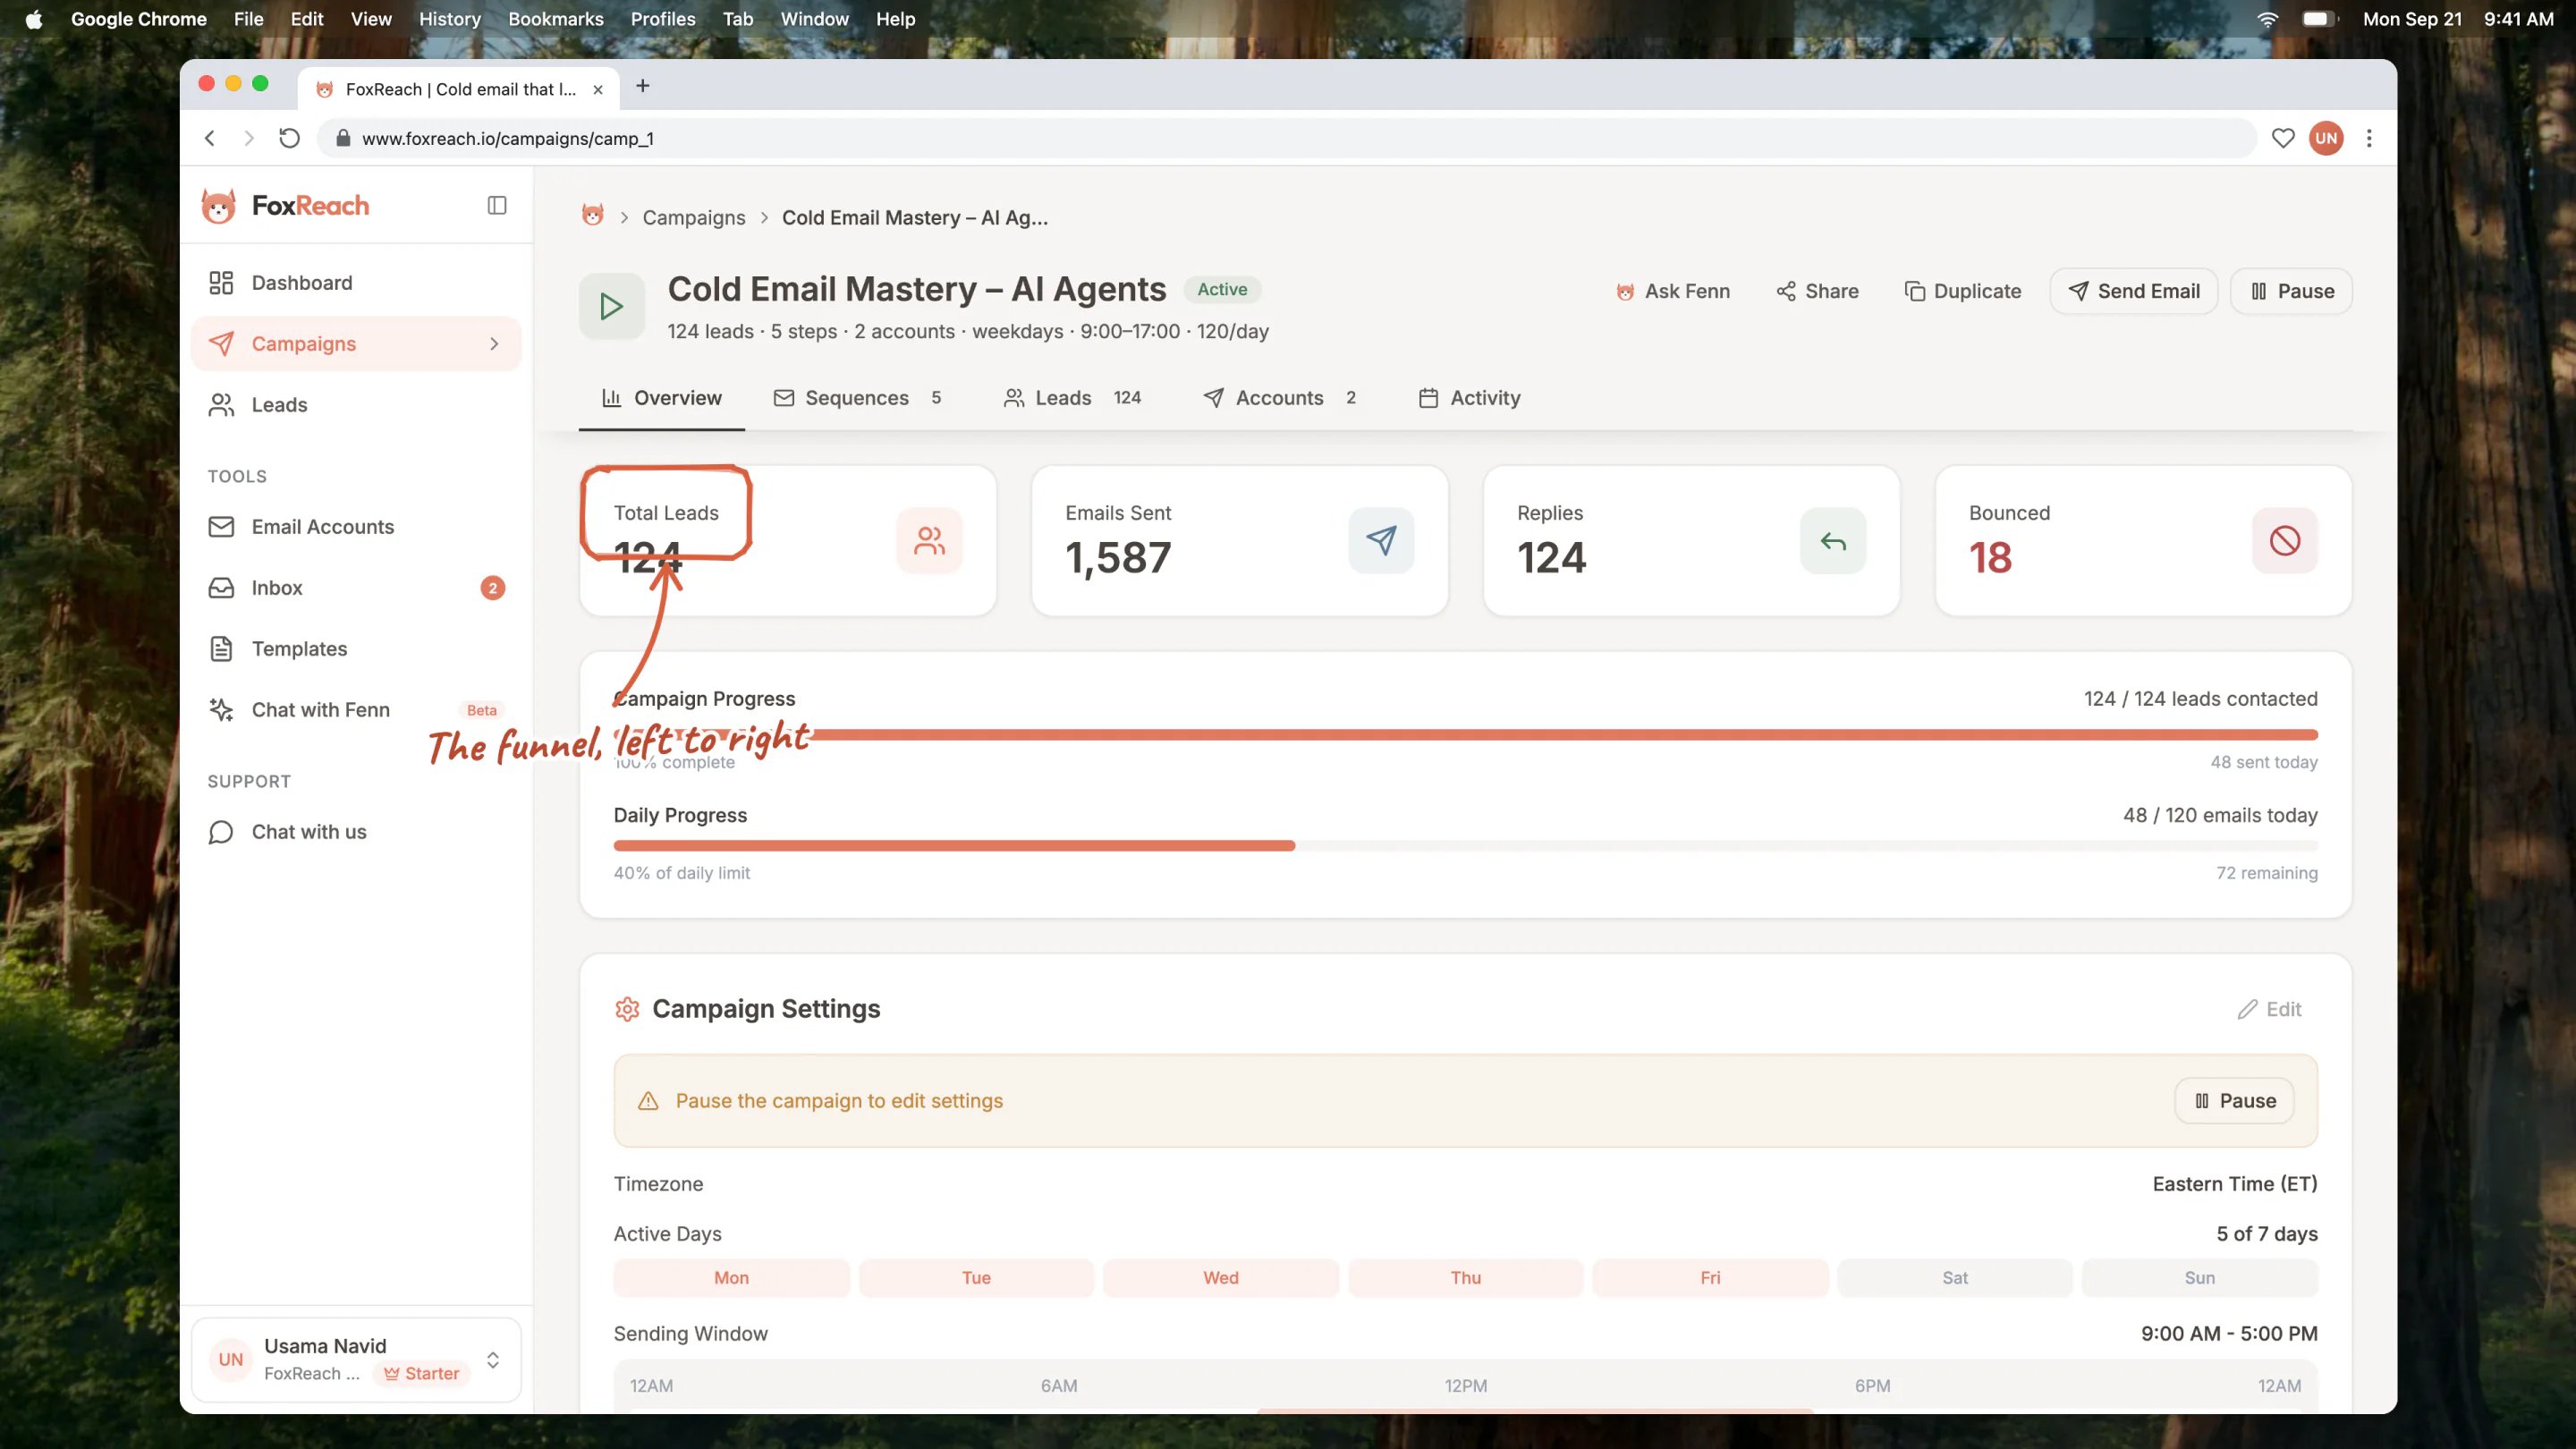2576x1449 pixels.
Task: Click the fox home breadcrumb icon
Action: click(x=593, y=216)
